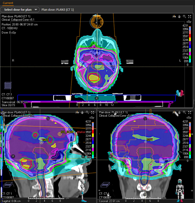Open window/level tool in transversal view
The image size is (195, 203).
tap(174, 16)
